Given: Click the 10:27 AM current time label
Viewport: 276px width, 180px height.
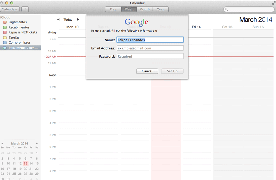Looking at the screenshot, I should click(50, 57).
